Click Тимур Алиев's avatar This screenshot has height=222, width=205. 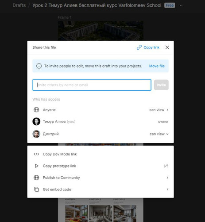click(36, 122)
